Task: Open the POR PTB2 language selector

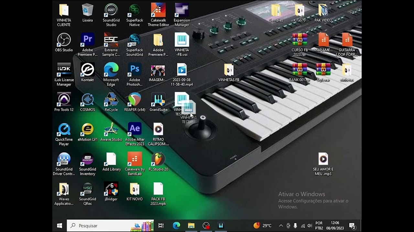Action: [319, 226]
